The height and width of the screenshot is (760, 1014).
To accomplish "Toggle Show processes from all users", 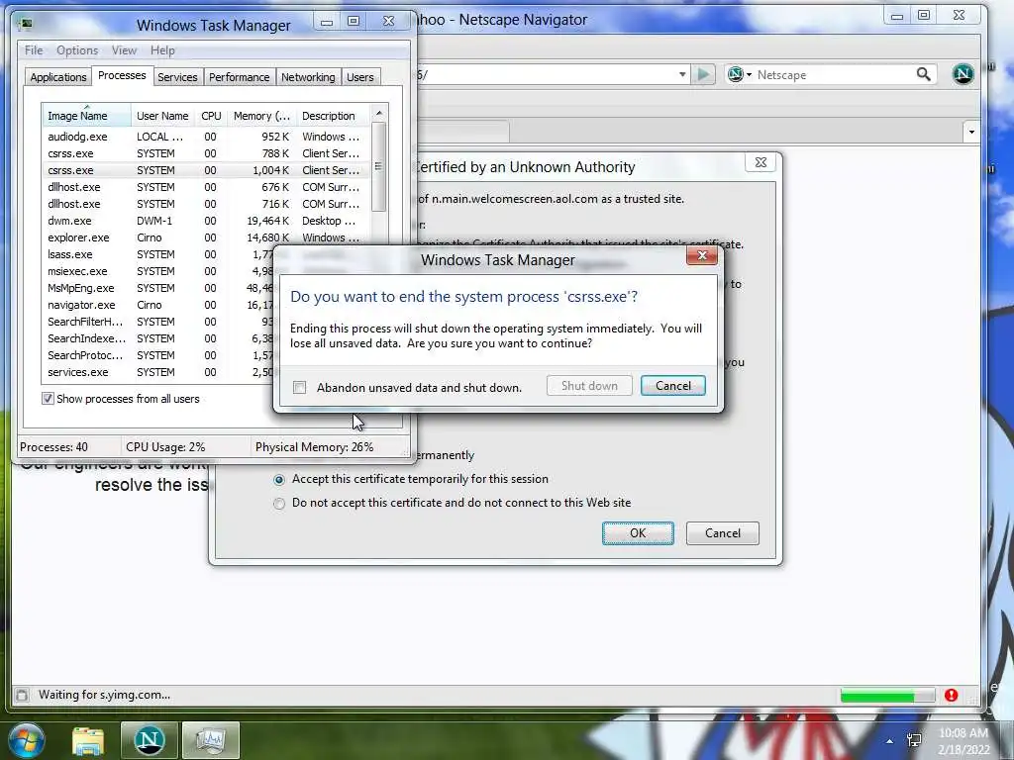I will 48,399.
